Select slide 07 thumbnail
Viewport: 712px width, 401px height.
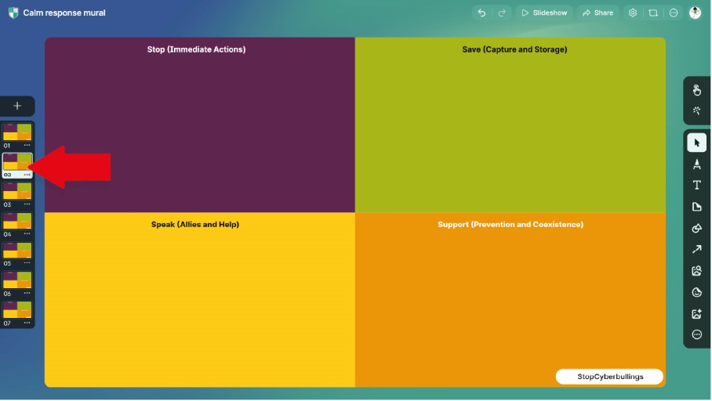point(17,310)
